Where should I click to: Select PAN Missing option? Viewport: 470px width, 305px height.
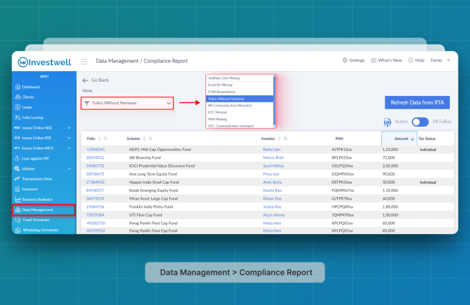pyautogui.click(x=240, y=119)
